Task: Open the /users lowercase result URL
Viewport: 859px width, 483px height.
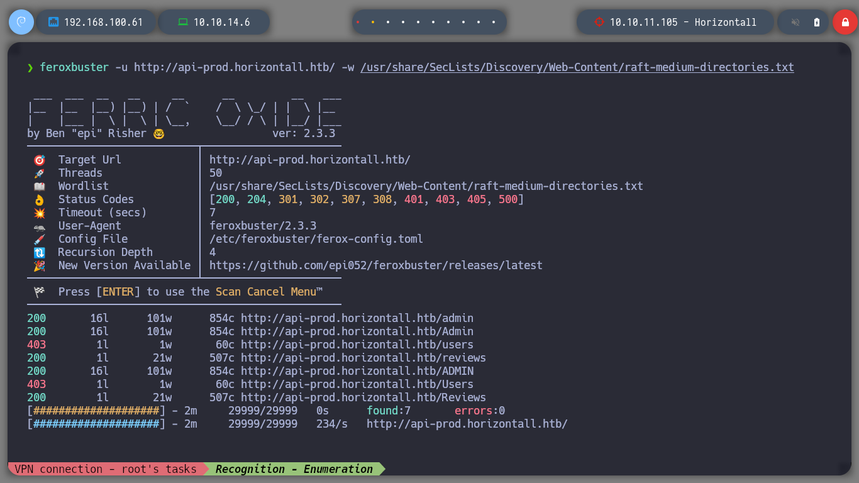Action: click(357, 345)
